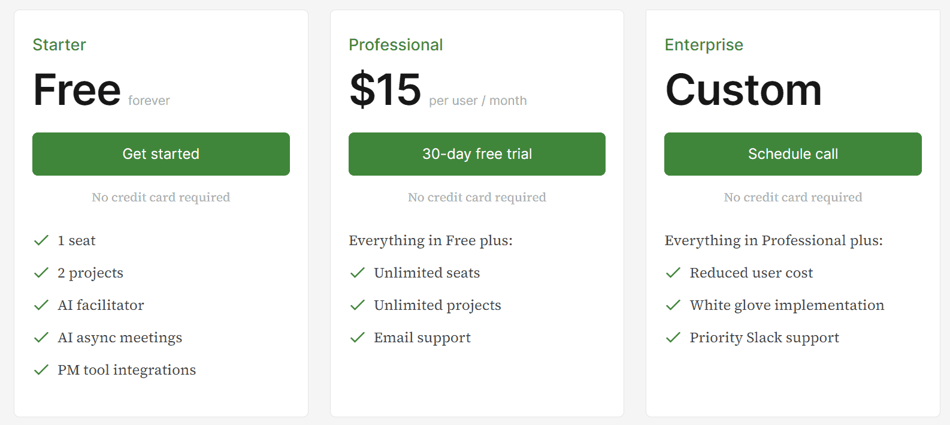
Task: Start the 30-day free trial
Action: pos(477,154)
